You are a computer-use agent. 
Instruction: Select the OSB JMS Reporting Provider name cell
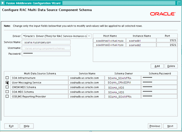(39, 96)
